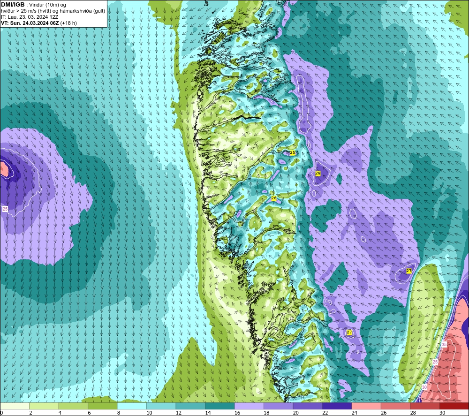Click the yellow gust label '28'
Screen dimensions: 469x416
coord(318,173)
